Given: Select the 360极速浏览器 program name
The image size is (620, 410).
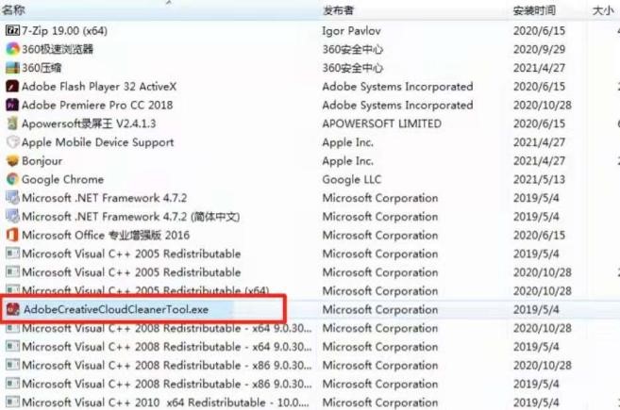Looking at the screenshot, I should pyautogui.click(x=58, y=49).
